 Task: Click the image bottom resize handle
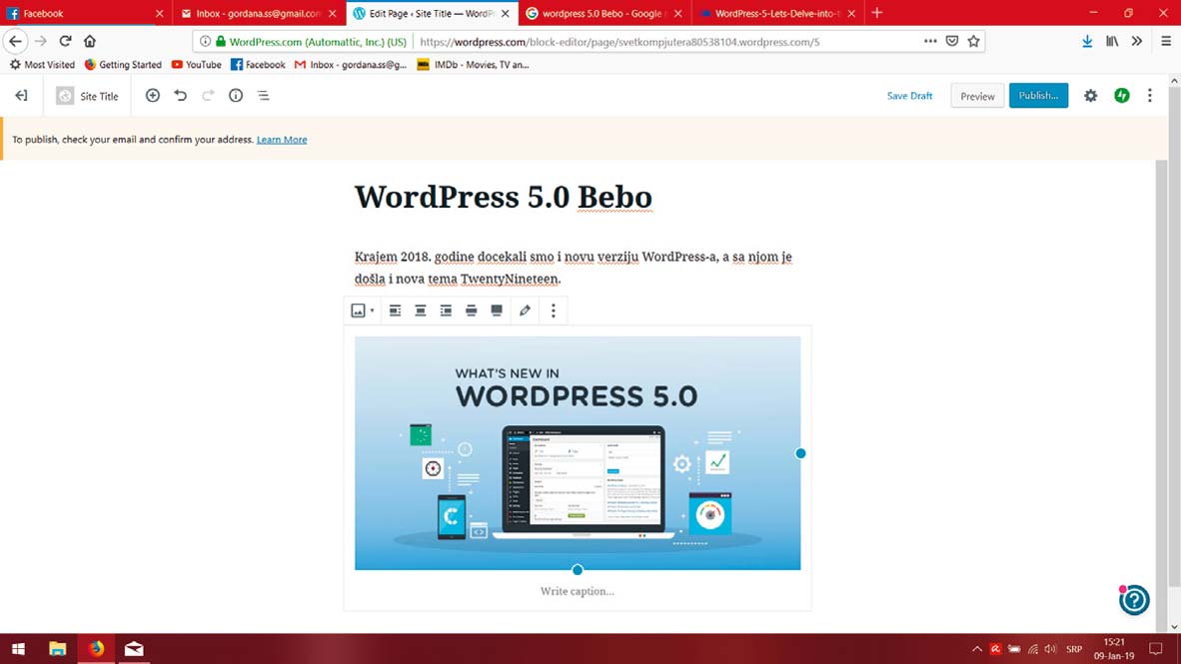click(578, 570)
